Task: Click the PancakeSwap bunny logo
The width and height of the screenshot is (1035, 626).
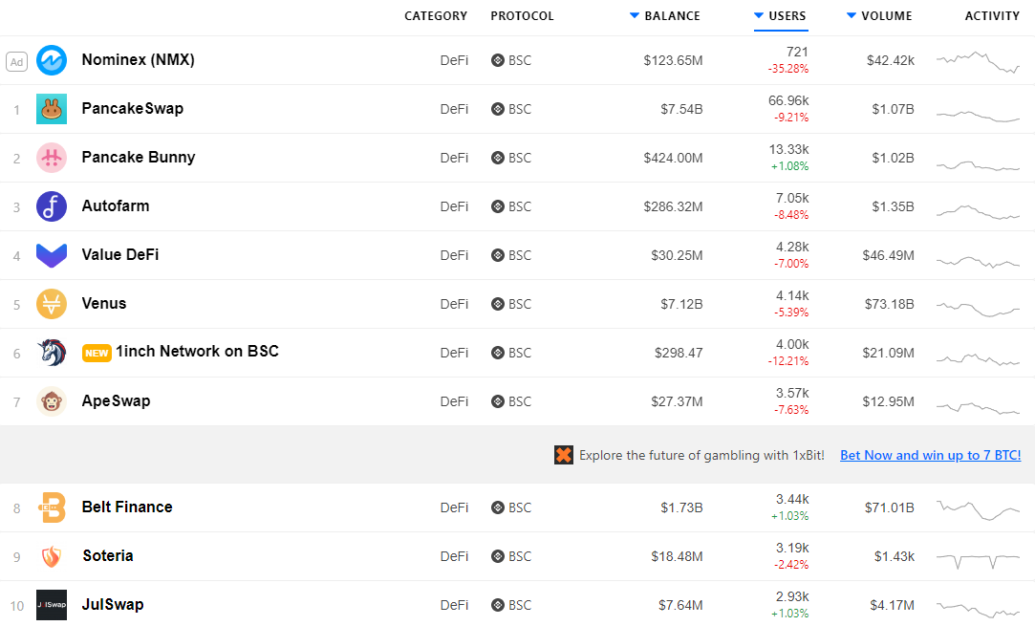Action: pos(52,109)
